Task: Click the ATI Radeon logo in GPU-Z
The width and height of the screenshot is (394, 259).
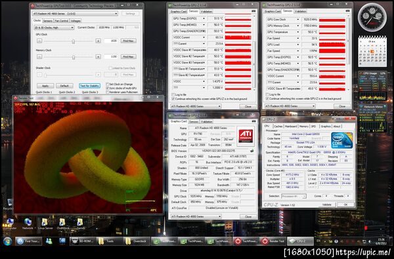Action: [x=246, y=136]
